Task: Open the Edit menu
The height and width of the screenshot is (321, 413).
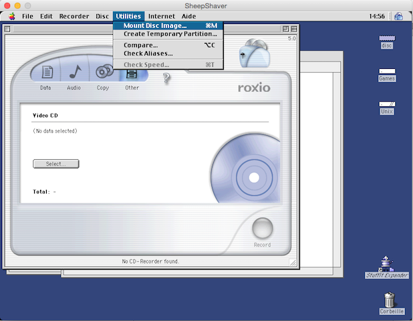Action: pyautogui.click(x=46, y=16)
